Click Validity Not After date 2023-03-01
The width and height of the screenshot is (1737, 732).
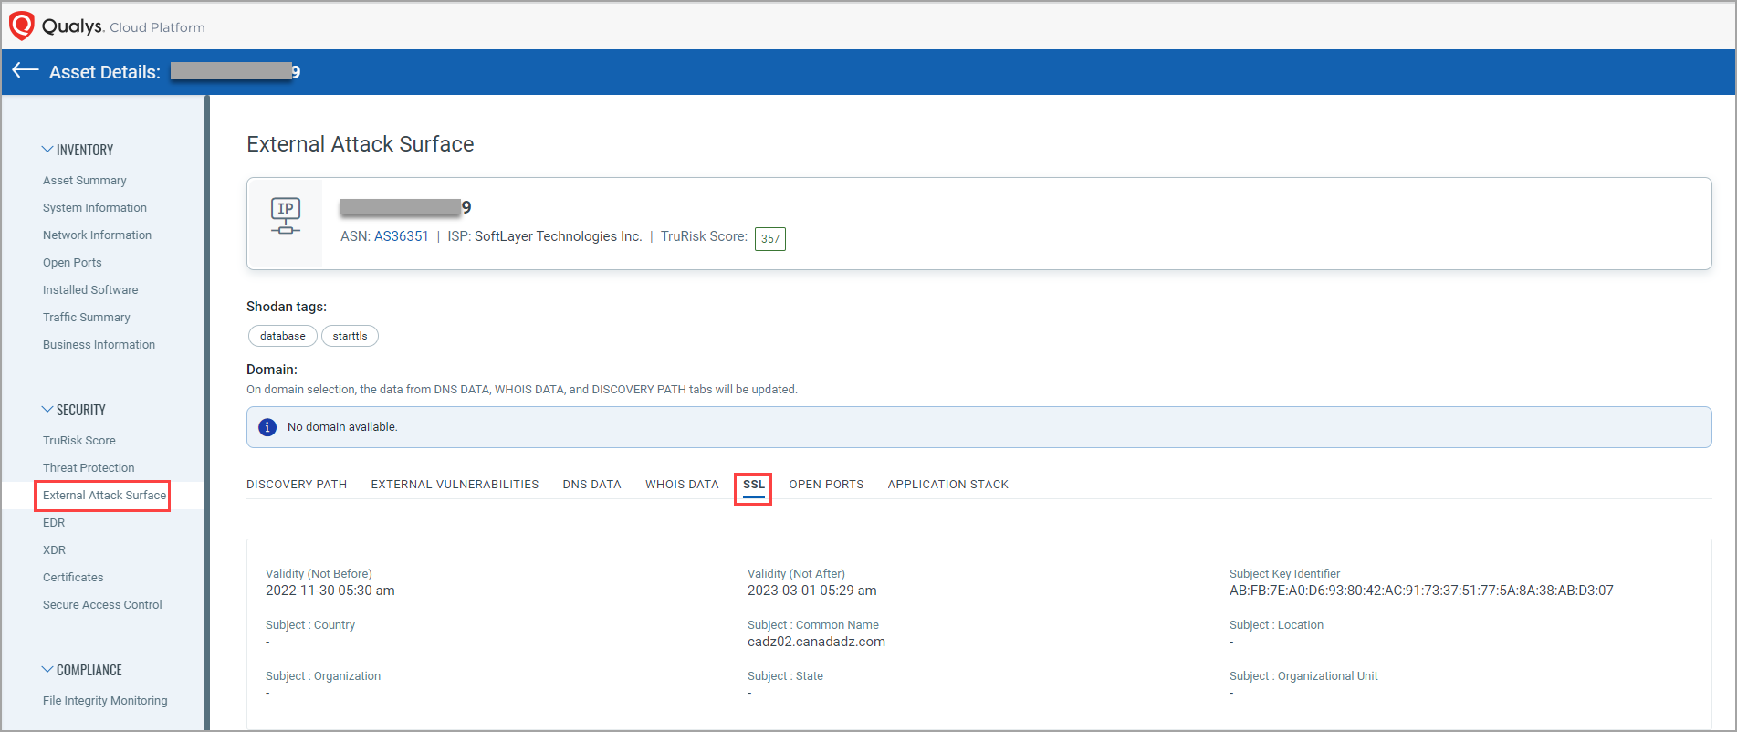(812, 591)
